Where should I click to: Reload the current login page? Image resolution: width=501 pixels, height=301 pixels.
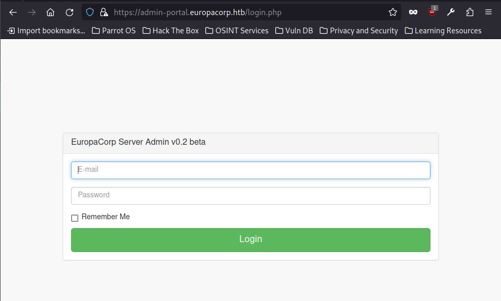(x=69, y=12)
